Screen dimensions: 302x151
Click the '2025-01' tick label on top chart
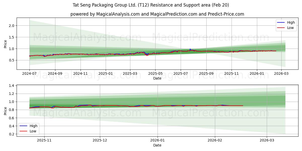point(106,74)
